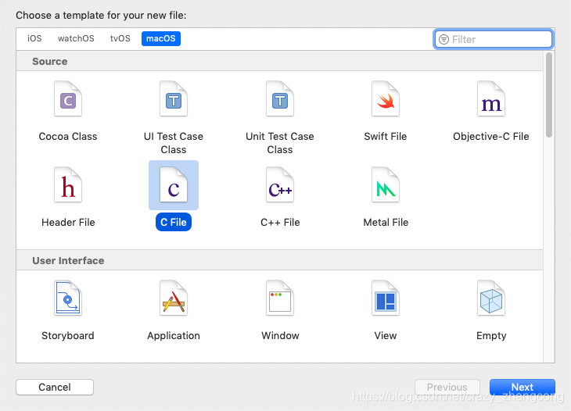Pick the C++ File template icon
This screenshot has height=411, width=571.
280,184
